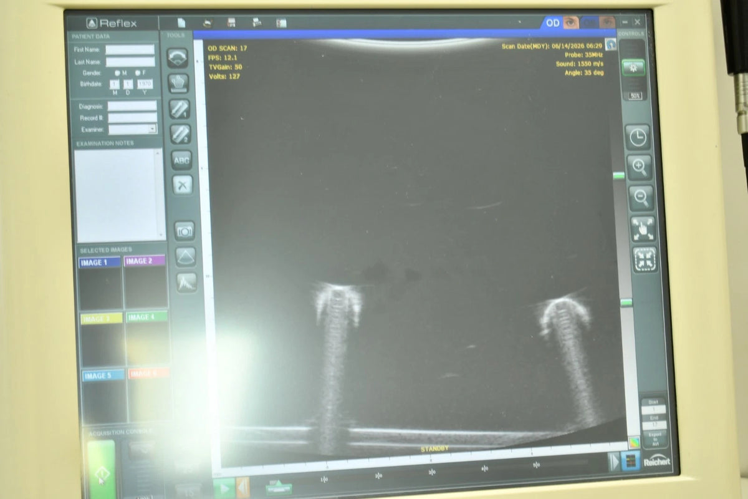Select the IMAGE 2 thumbnail
The image size is (748, 499).
(145, 282)
